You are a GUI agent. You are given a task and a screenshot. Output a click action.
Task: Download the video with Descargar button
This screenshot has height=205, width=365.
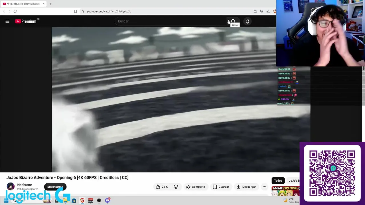click(x=246, y=187)
